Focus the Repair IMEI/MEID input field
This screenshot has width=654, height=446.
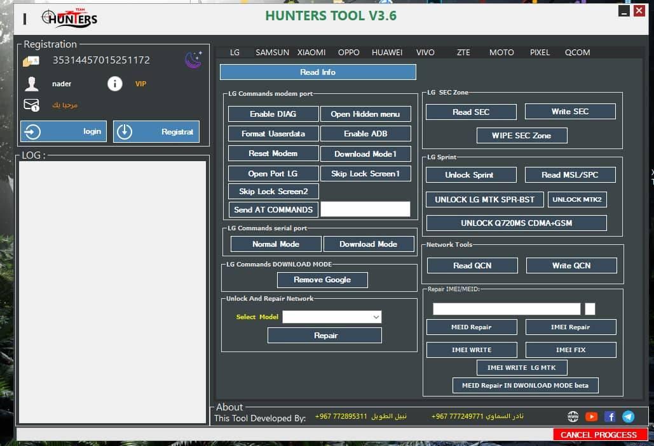point(507,308)
